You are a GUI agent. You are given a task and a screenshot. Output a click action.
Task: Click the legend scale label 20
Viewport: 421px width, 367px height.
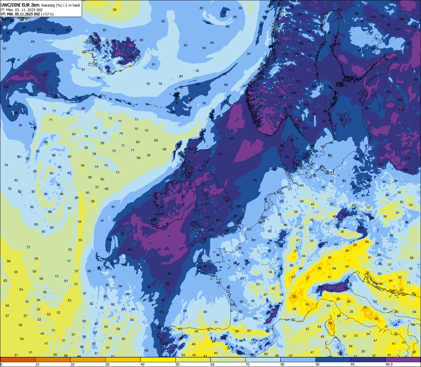[x=72, y=364]
